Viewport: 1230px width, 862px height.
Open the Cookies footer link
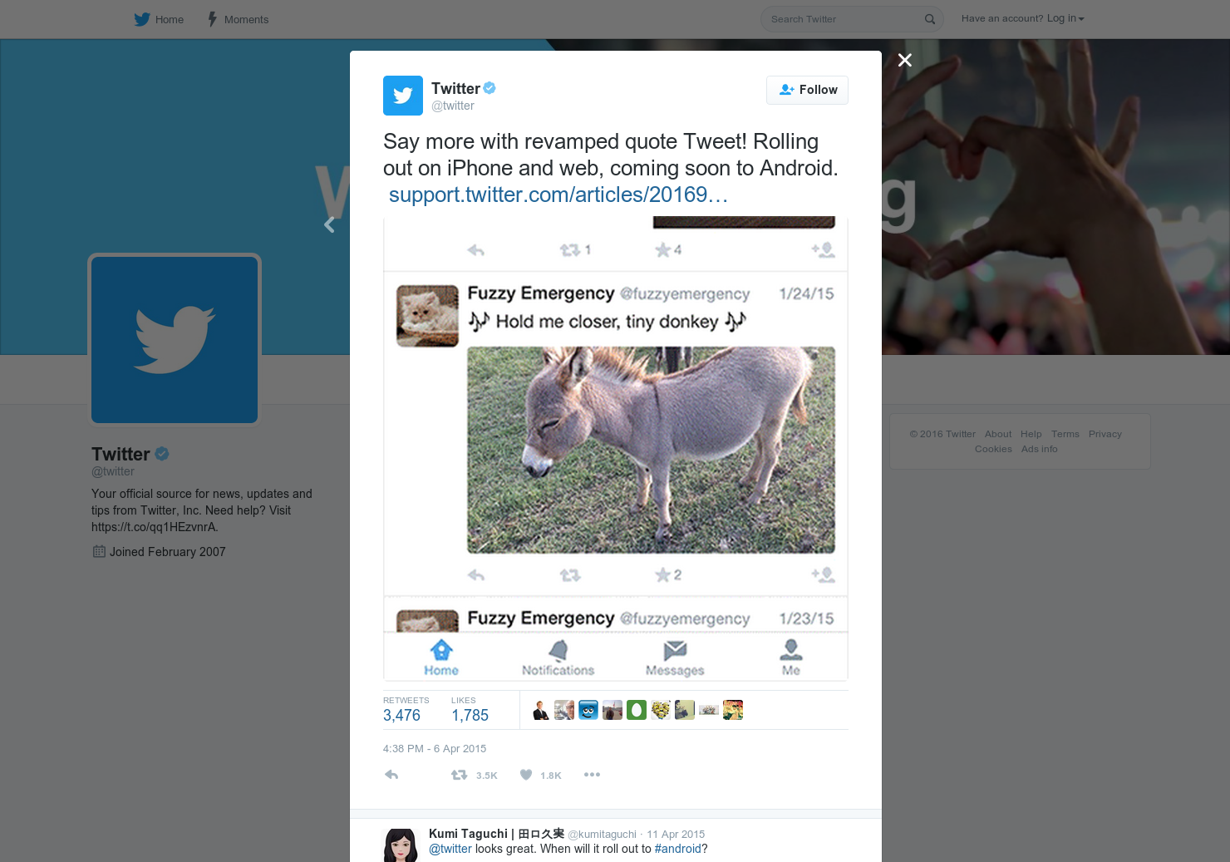tap(993, 449)
